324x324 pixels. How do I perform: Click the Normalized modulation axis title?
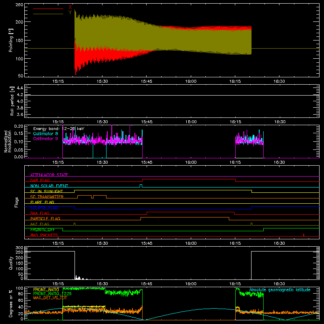[x=8, y=141]
